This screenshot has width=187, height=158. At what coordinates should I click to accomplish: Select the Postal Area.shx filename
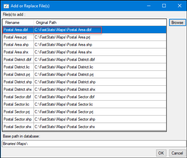coord(16,52)
